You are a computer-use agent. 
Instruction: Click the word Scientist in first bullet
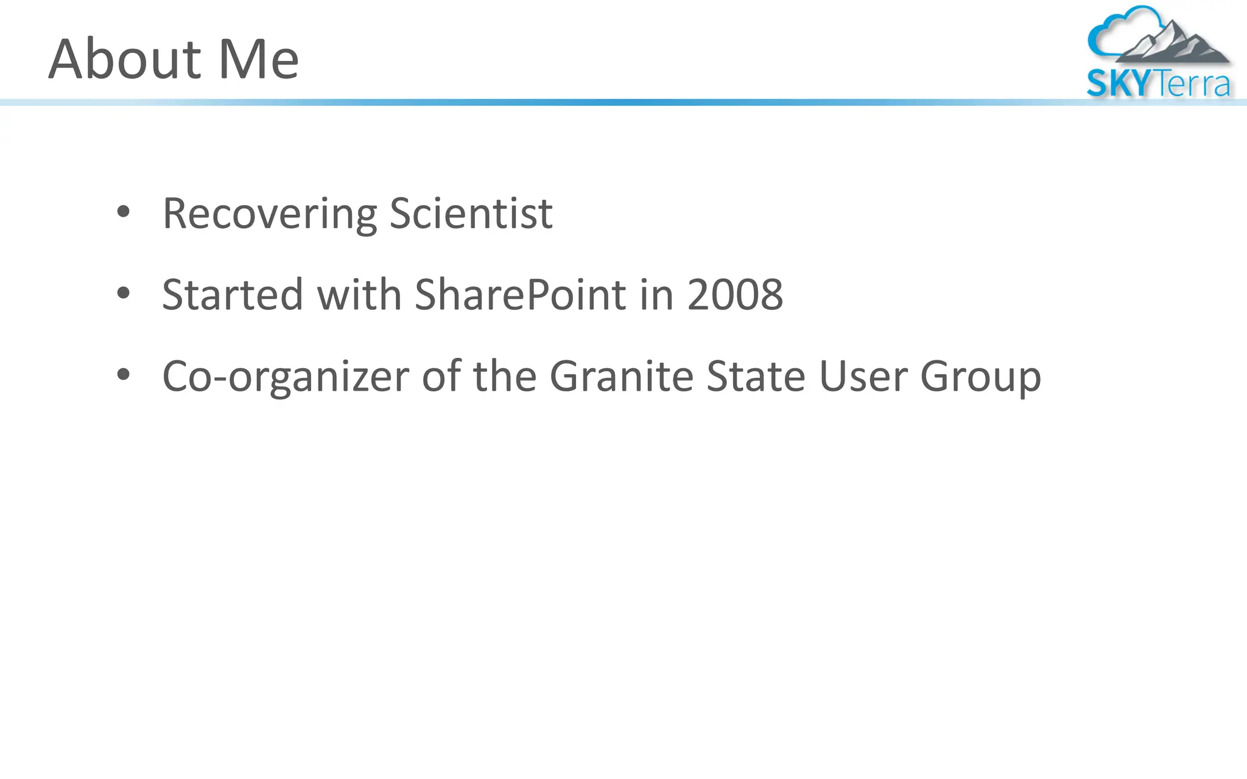(471, 214)
